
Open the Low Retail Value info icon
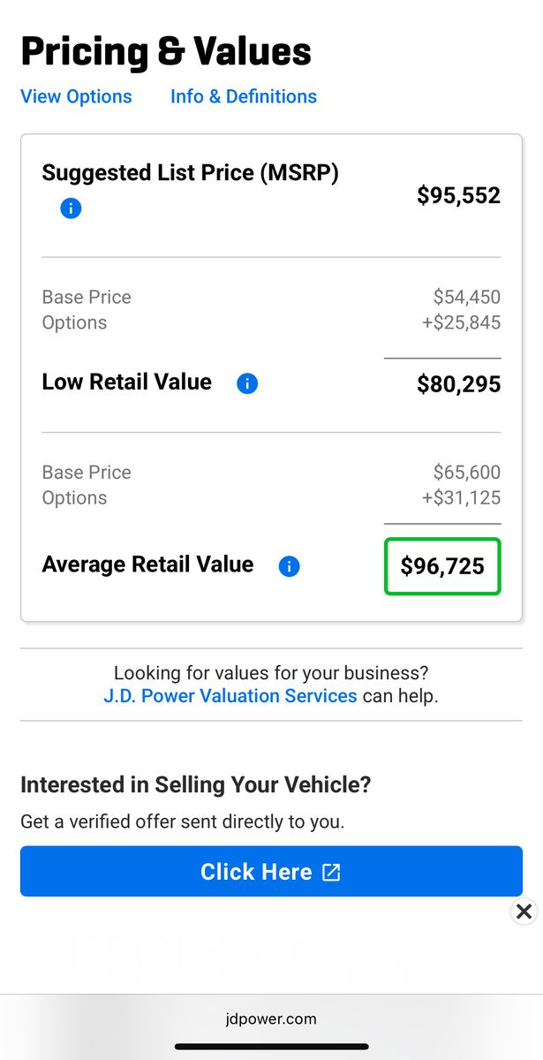pyautogui.click(x=247, y=383)
